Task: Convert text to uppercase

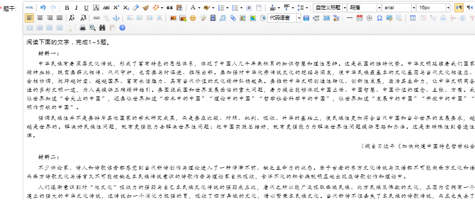Action: (72, 18)
